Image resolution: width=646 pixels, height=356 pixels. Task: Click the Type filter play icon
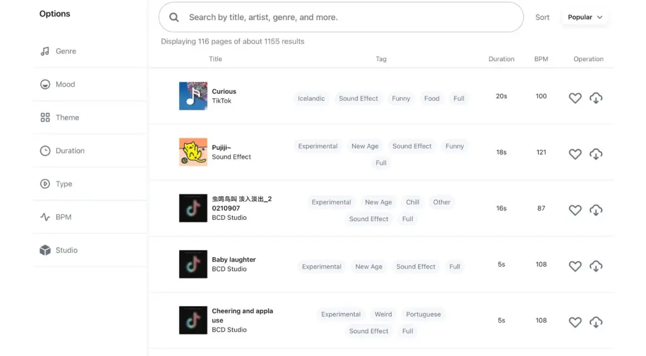[45, 184]
